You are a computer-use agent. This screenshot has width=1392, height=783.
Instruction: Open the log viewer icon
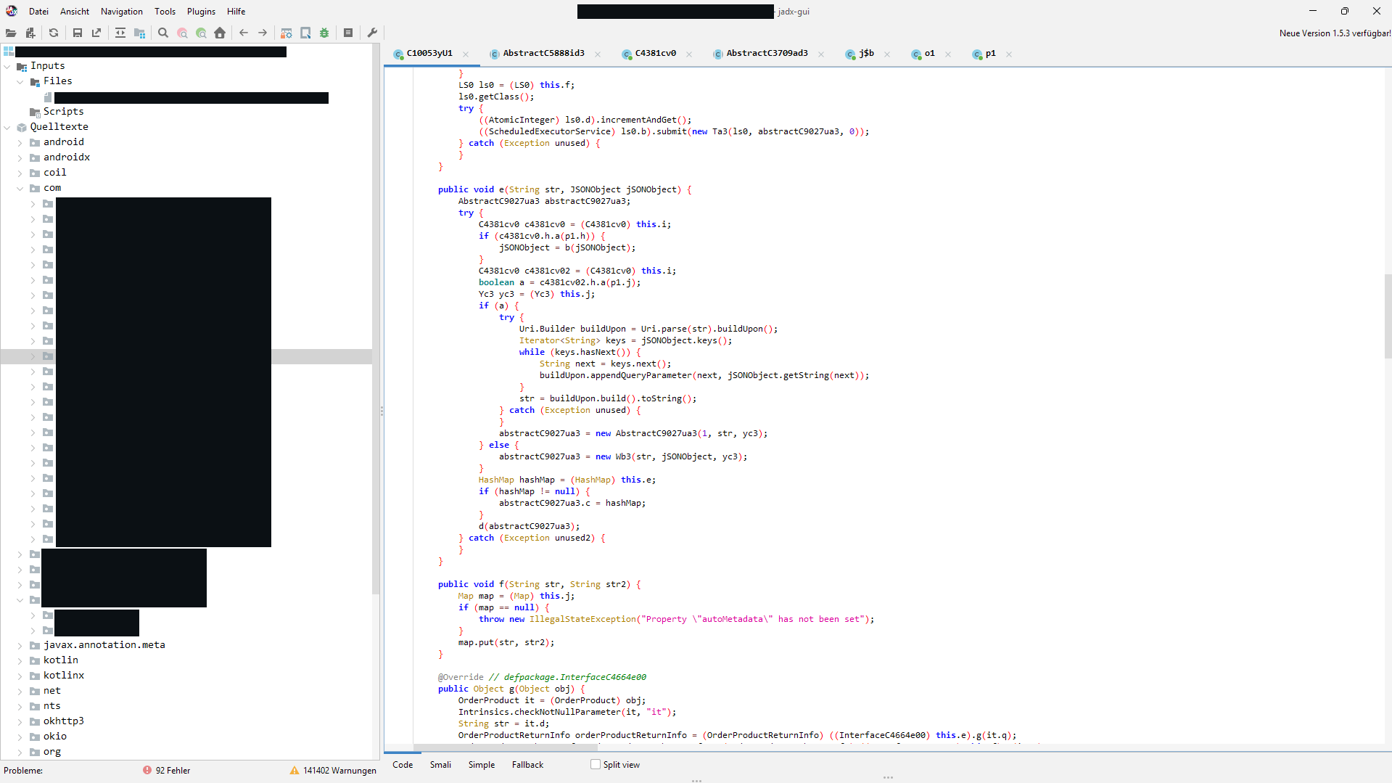point(347,33)
